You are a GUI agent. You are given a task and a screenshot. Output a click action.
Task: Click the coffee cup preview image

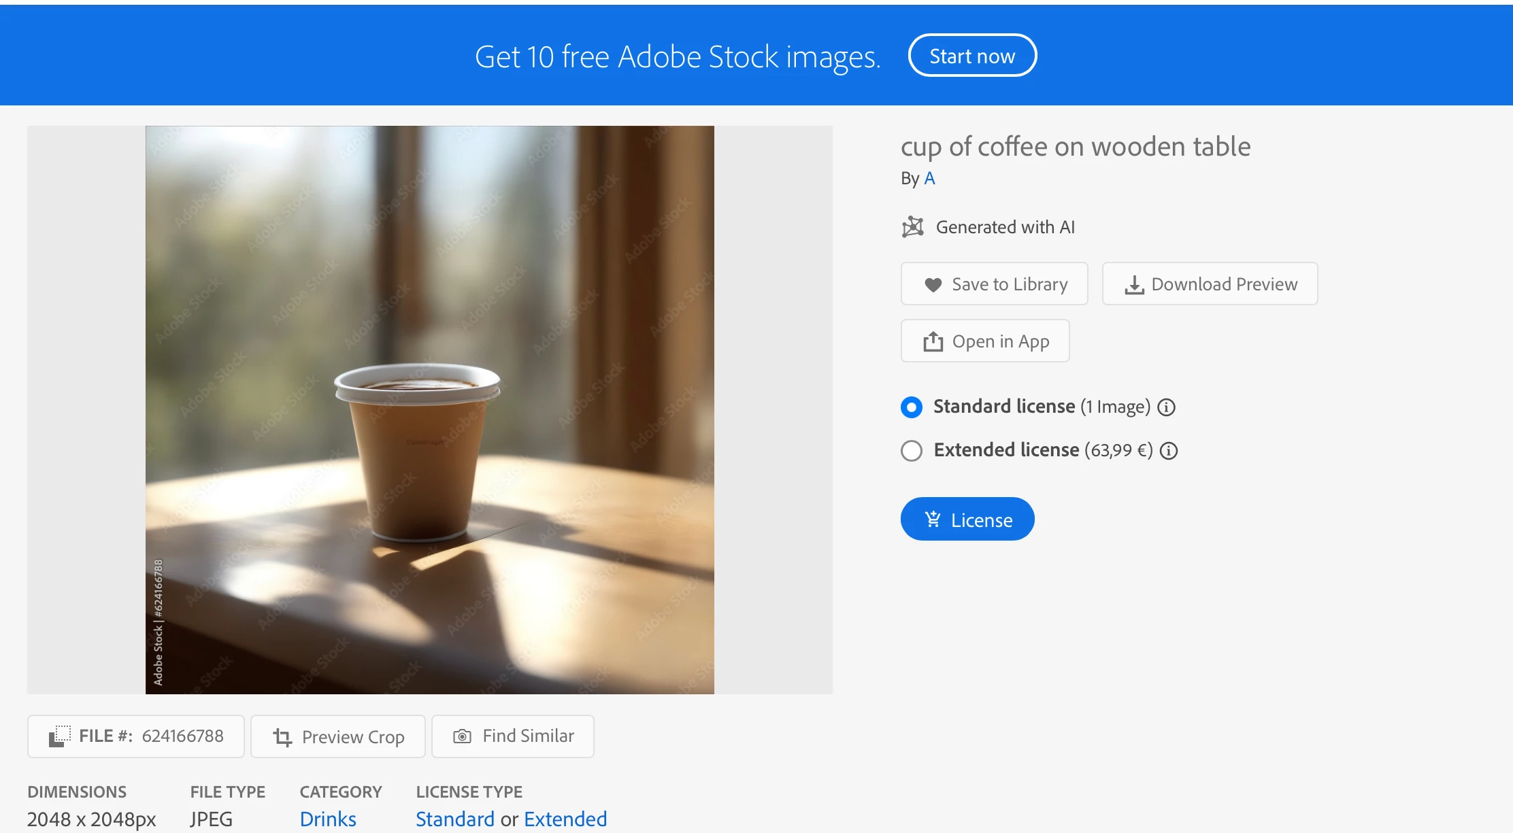(429, 410)
